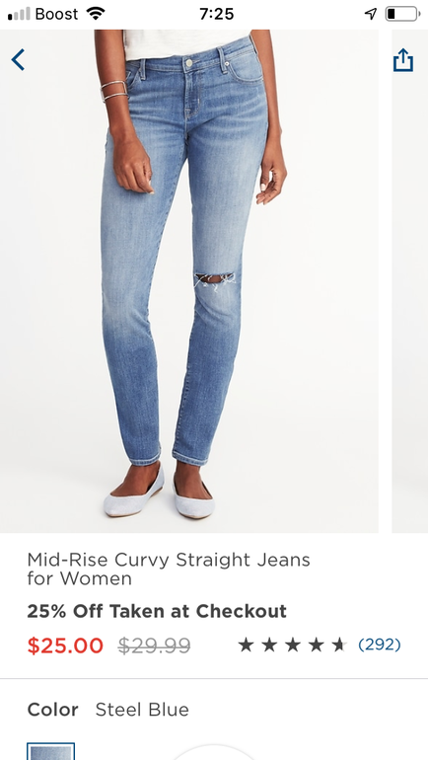The image size is (428, 760).
Task: Tap the Mid-Rise Curvy Straight Jeans title
Action: [x=169, y=570]
